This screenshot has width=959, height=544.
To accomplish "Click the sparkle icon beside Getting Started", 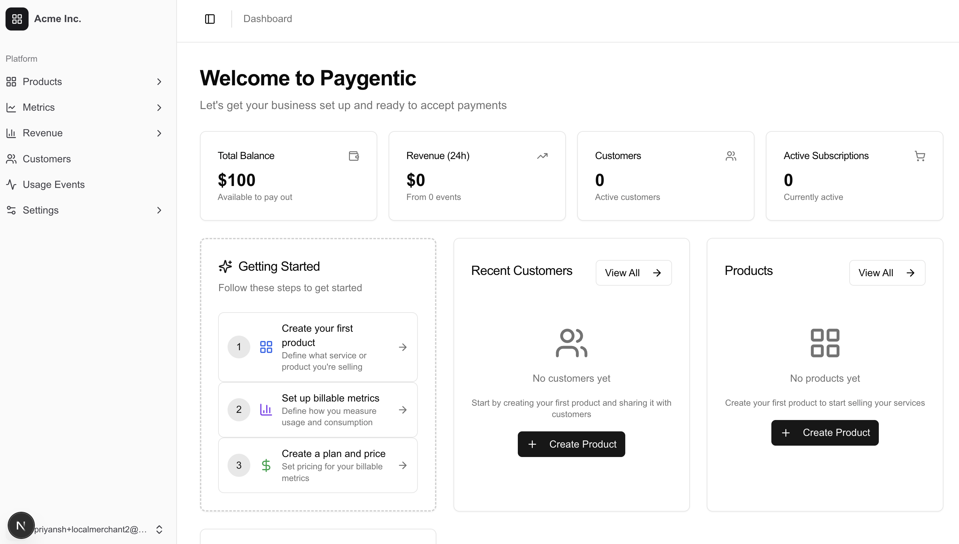I will (x=225, y=266).
